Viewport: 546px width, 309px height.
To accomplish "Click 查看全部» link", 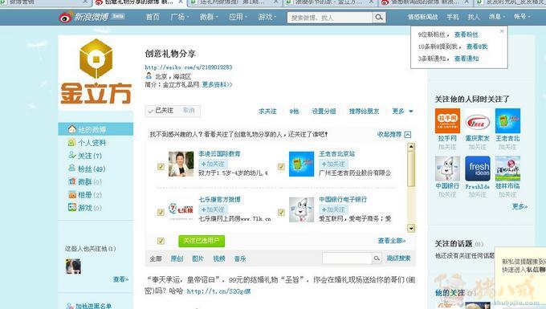I will (x=392, y=241).
